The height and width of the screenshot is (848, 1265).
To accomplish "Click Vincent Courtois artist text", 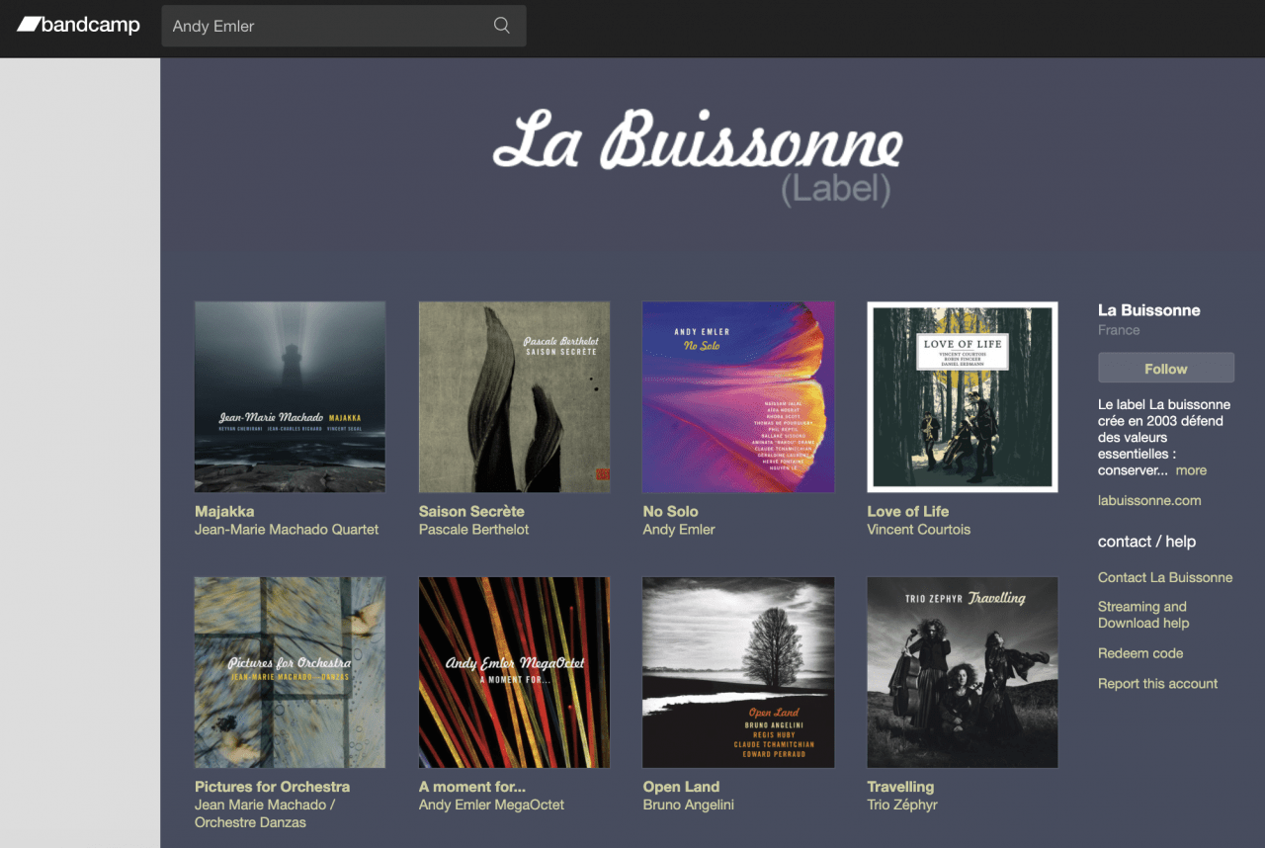I will pos(919,530).
